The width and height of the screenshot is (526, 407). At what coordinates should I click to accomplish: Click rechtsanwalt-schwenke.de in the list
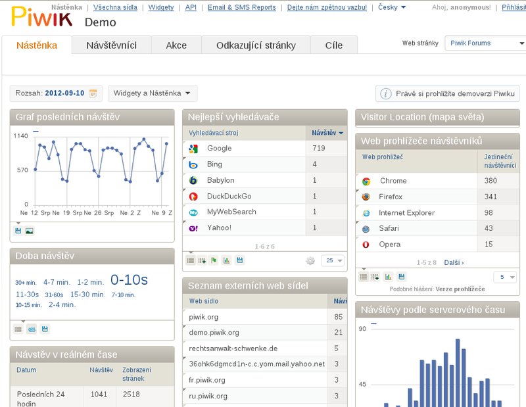(233, 348)
